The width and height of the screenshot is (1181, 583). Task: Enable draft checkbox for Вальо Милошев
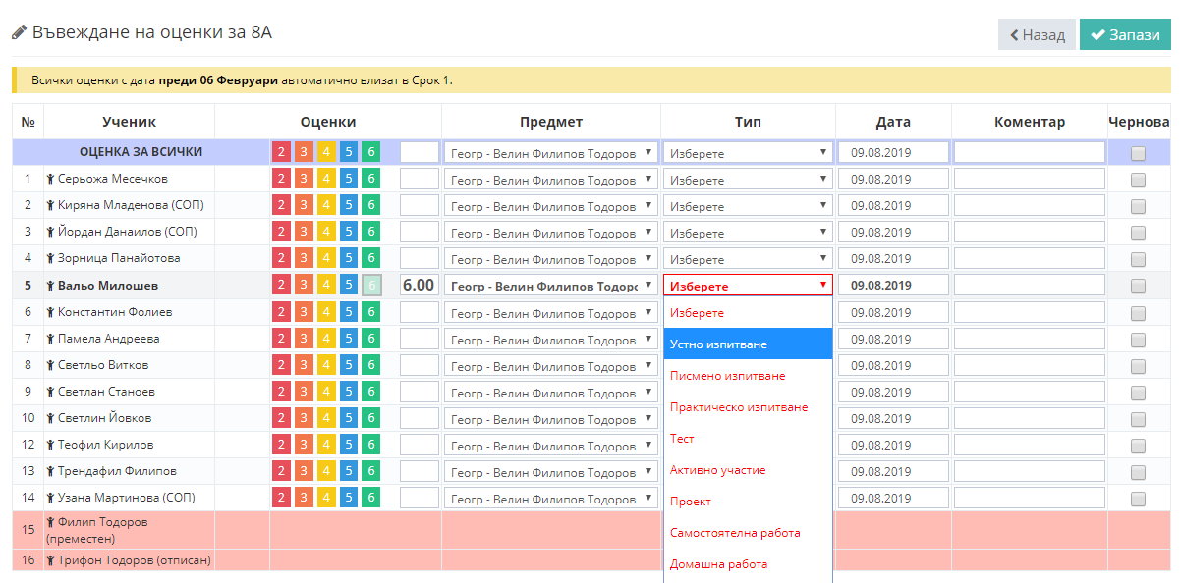coord(1138,287)
